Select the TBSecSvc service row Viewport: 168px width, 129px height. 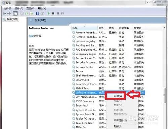click(x=89, y=127)
